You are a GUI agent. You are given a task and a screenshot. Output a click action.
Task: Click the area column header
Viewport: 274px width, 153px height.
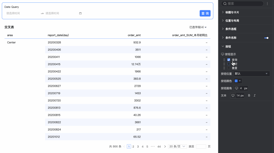[10, 35]
